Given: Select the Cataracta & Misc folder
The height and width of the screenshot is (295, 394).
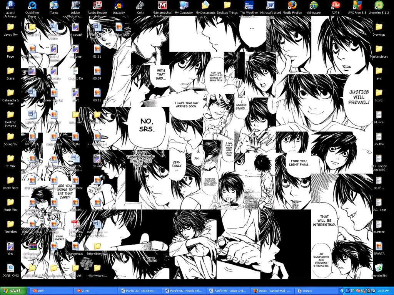Looking at the screenshot, I should (x=10, y=97).
